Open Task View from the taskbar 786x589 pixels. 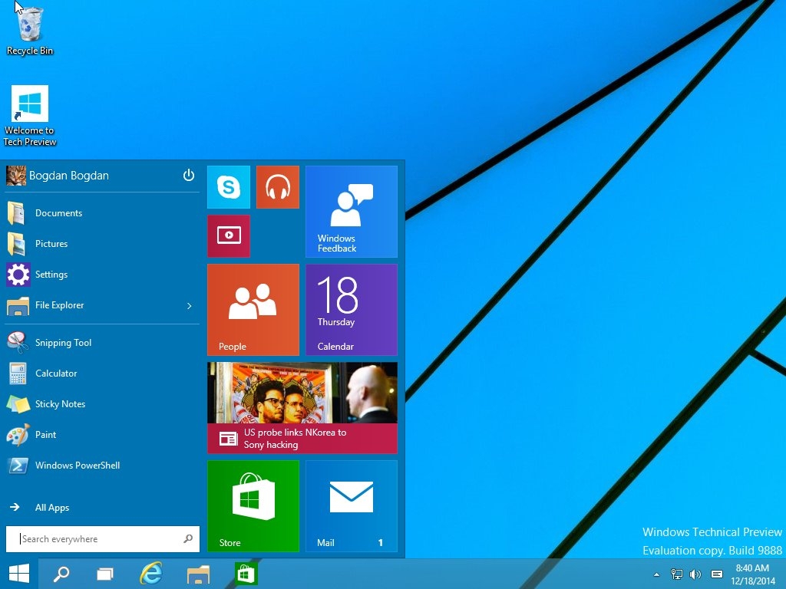tap(105, 574)
